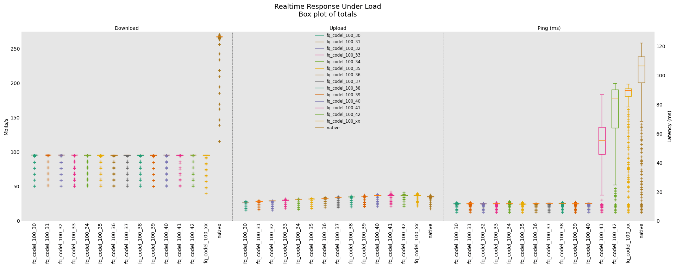This screenshot has height=267, width=676.
Task: Click the fq_codel_100_41 box in Ping panel
Action: click(x=602, y=141)
